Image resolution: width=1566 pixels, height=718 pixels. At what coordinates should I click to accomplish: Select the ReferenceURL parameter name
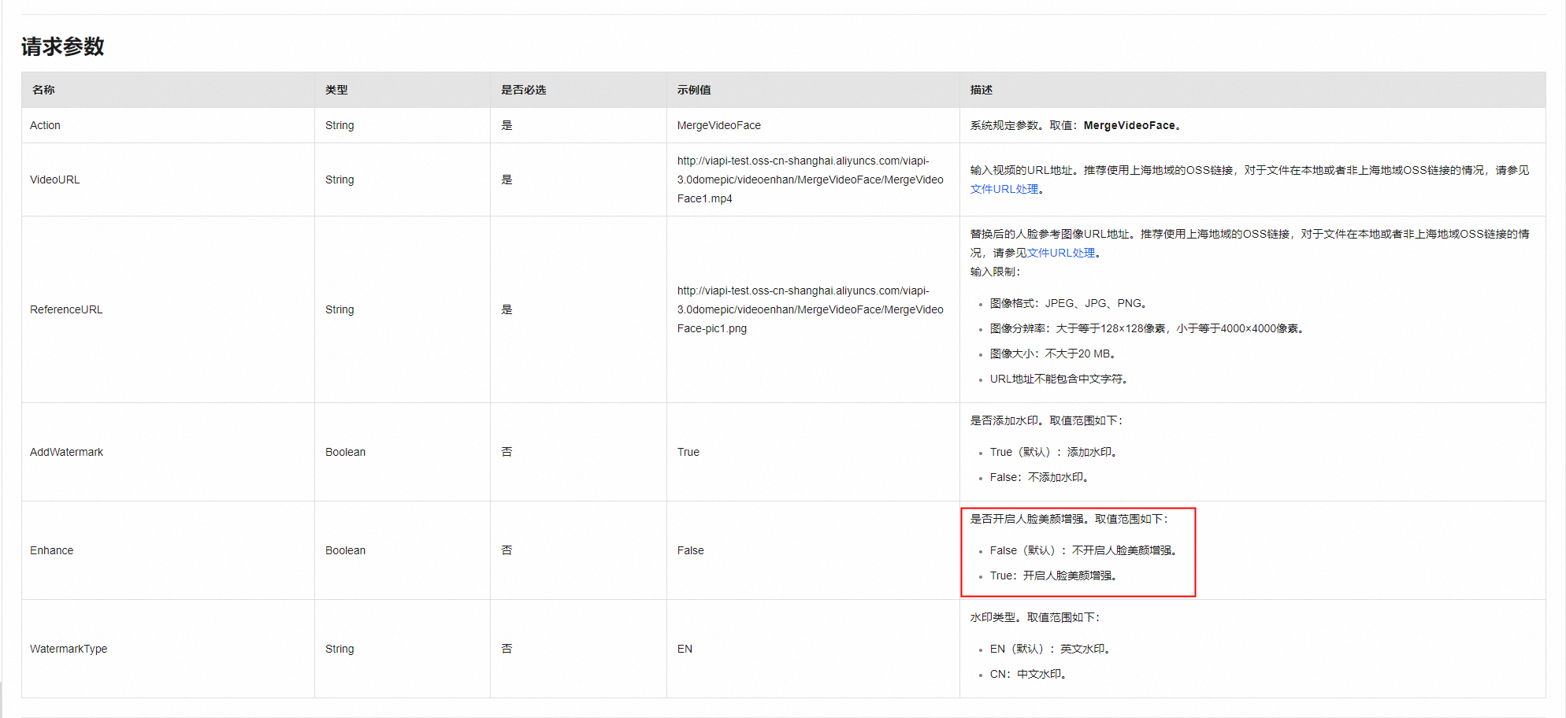click(x=66, y=309)
